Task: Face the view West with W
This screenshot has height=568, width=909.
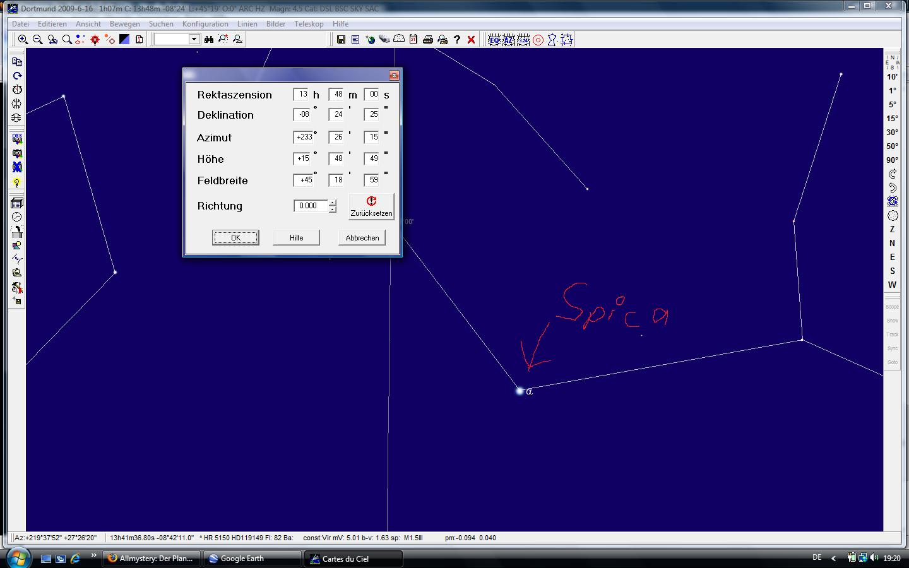Action: pos(892,285)
